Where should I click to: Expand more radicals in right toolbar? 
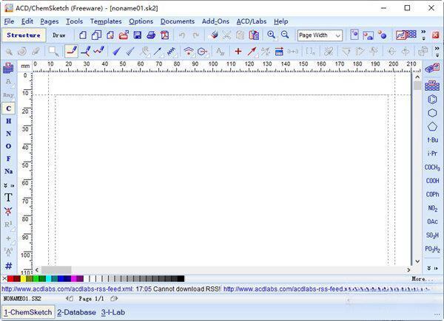[x=432, y=268]
